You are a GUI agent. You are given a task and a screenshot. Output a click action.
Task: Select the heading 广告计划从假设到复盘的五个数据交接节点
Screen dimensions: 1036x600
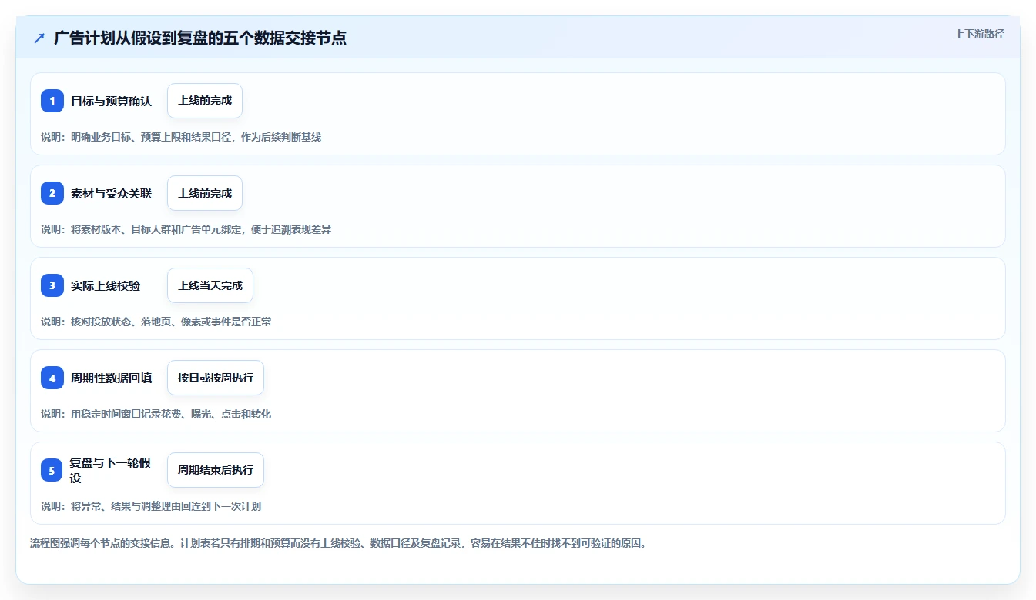[x=200, y=38]
